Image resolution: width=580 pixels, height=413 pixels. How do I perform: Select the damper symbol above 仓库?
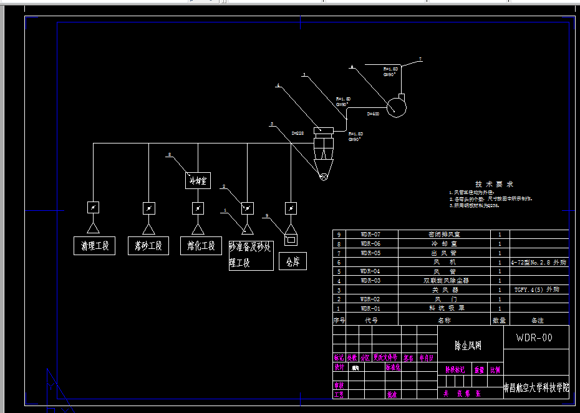(x=291, y=208)
